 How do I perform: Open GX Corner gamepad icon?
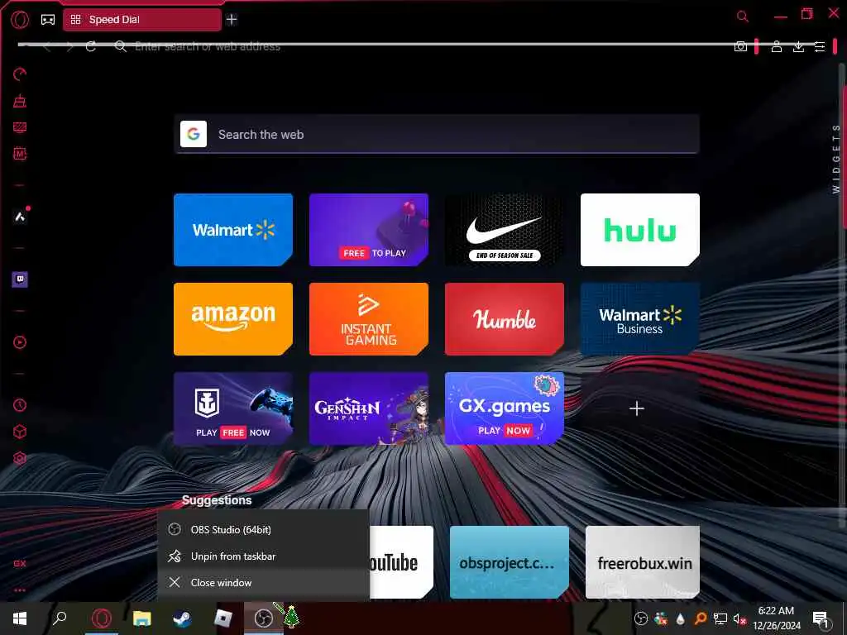(48, 20)
